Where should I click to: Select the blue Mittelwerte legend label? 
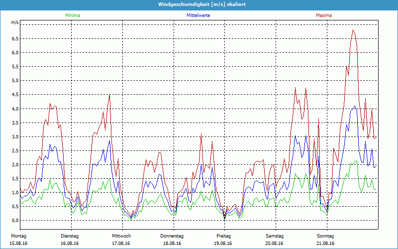[x=198, y=15]
